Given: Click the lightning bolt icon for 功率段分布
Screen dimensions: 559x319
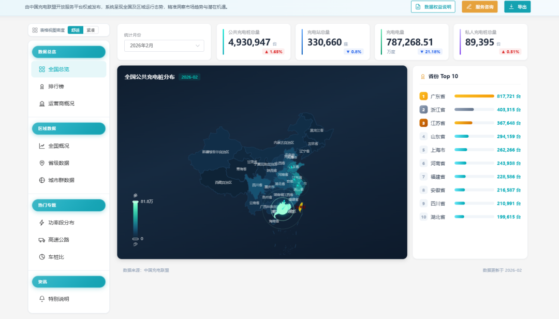Looking at the screenshot, I should point(42,223).
